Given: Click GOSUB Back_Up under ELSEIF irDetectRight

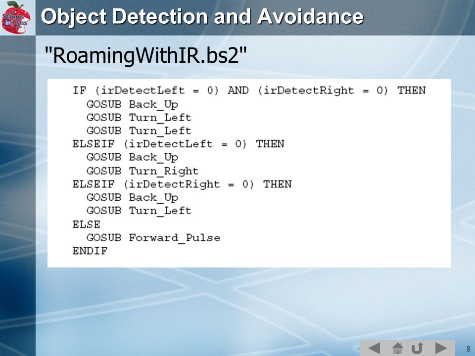Looking at the screenshot, I should pyautogui.click(x=132, y=198).
